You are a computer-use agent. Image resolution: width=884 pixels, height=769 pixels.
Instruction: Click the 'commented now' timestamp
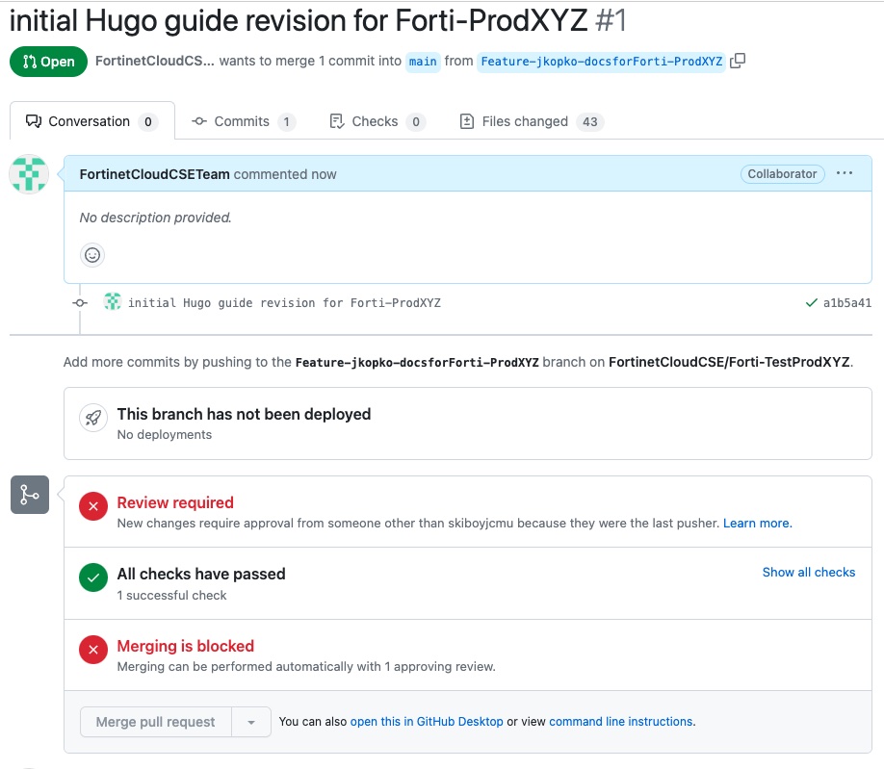click(x=285, y=174)
